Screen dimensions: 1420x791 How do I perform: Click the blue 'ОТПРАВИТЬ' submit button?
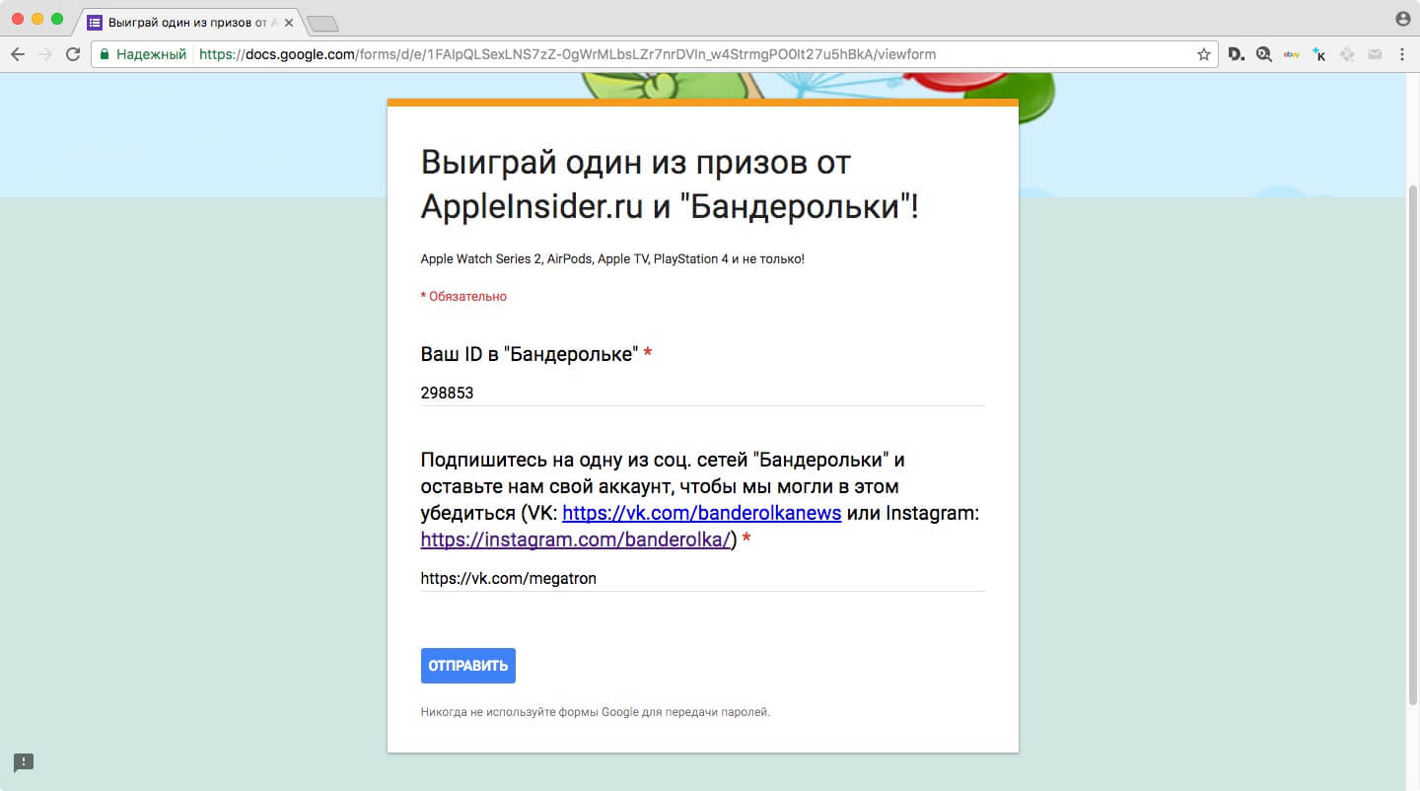coord(467,666)
